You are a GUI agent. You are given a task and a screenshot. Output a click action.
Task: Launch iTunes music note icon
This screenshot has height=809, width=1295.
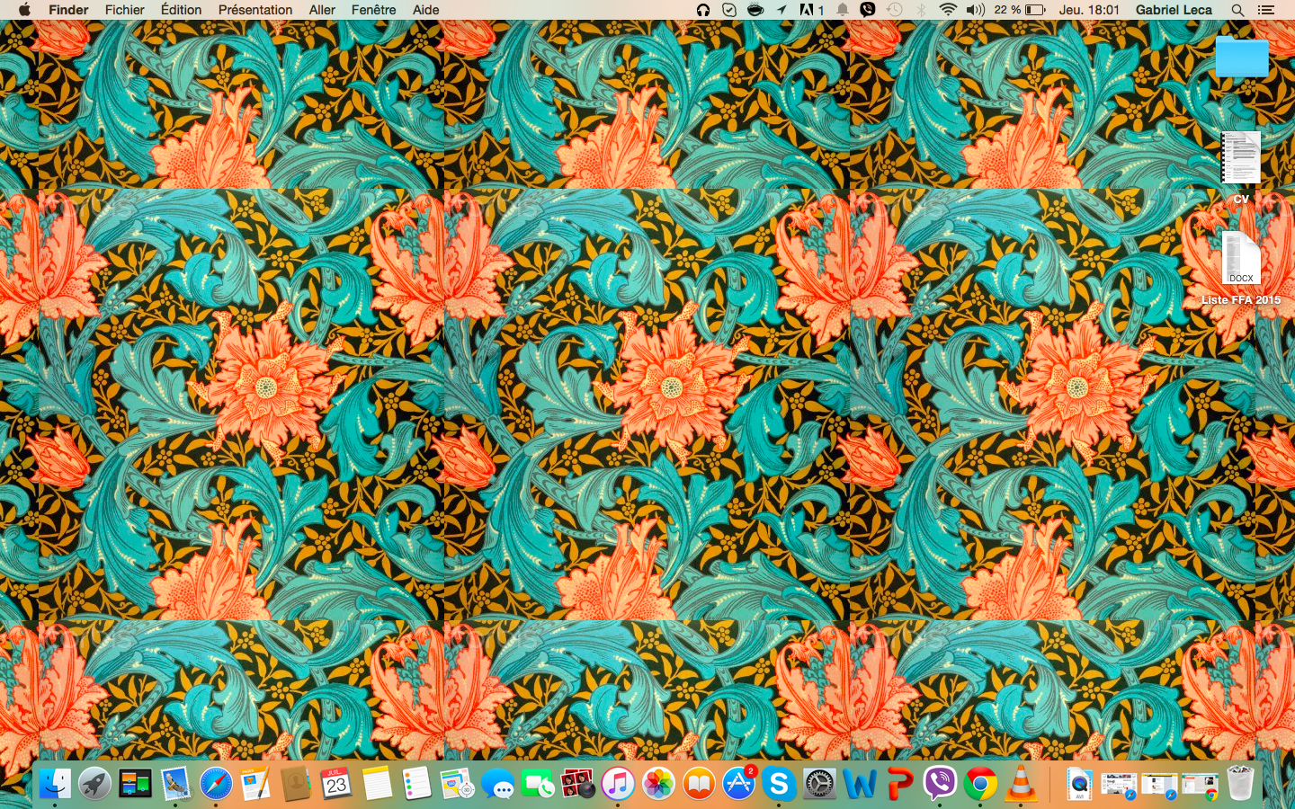point(618,784)
